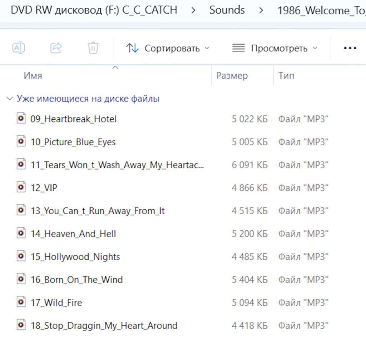Select file 11_Tears_Won_t_Wash_Away_My_Heartac...
The height and width of the screenshot is (340, 366).
pos(117,165)
